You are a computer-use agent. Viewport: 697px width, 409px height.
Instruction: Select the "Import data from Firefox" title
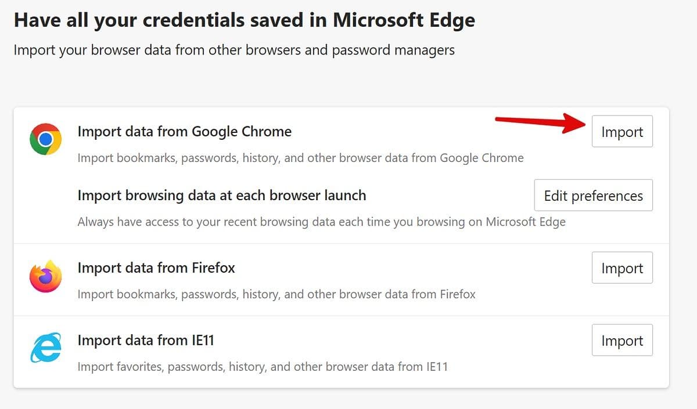tap(156, 268)
